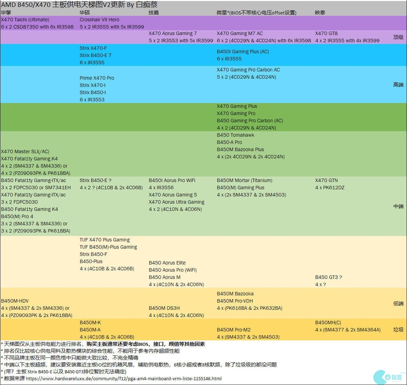Select 'B450-A Pro' entry
This screenshot has height=385, width=407.
[230, 142]
